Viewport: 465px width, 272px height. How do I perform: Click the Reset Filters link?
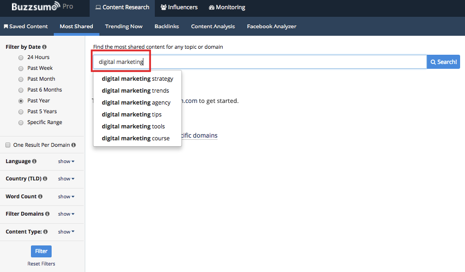(41, 264)
